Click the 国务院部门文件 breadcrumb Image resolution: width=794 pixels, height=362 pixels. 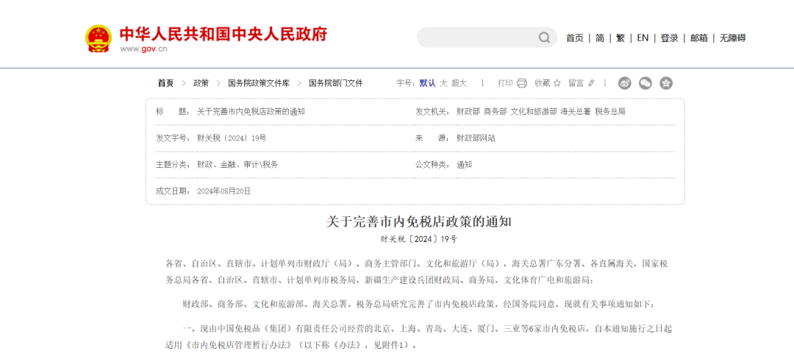336,83
